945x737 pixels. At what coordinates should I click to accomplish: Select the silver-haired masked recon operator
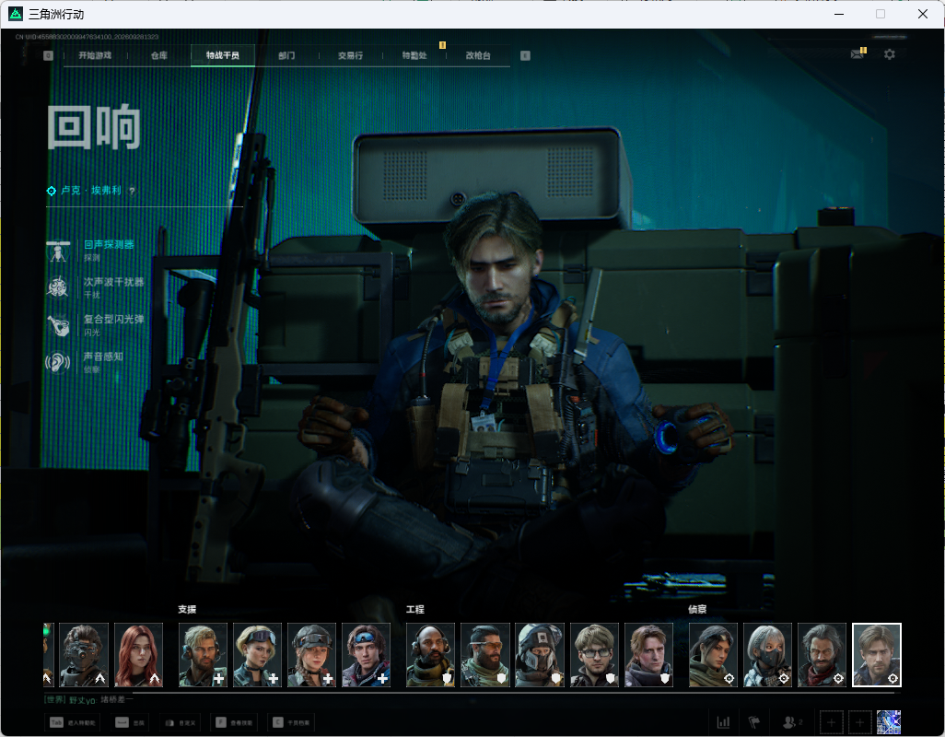pos(767,655)
